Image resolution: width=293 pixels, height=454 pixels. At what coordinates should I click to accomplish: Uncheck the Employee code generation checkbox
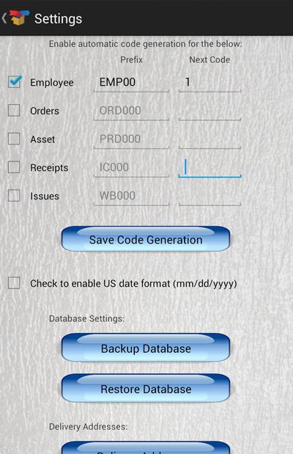pyautogui.click(x=14, y=82)
